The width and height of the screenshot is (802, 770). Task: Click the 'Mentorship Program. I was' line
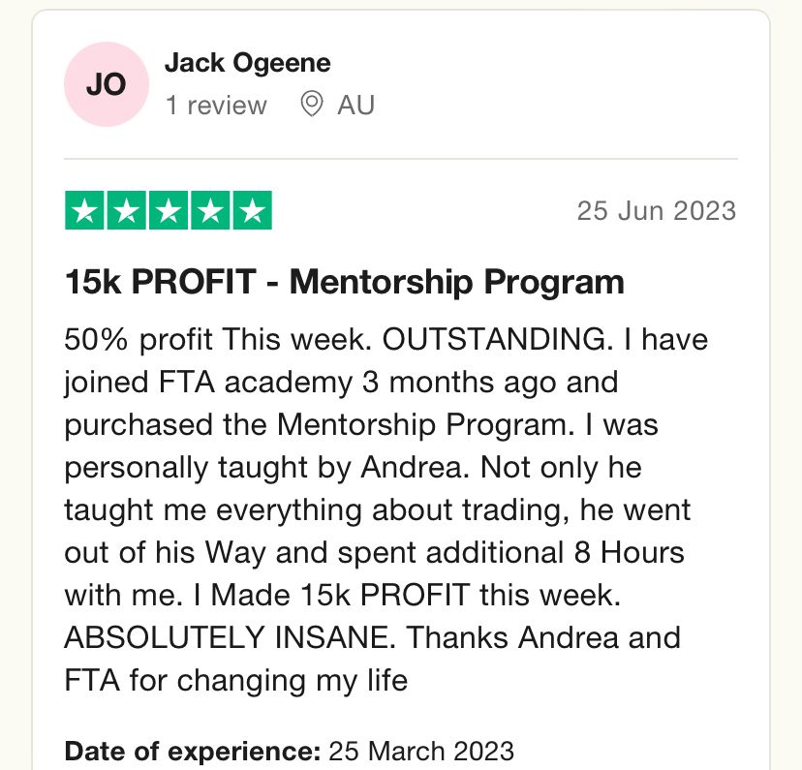(x=468, y=425)
